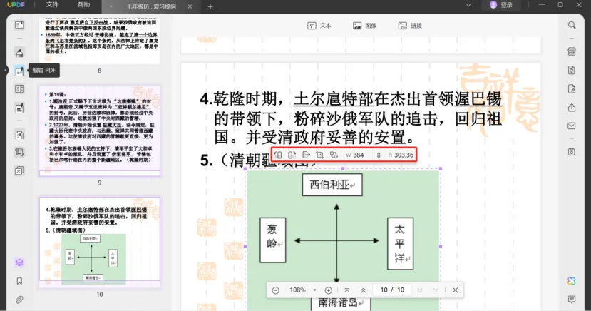Send file by email envelope icon
This screenshot has width=591, height=311.
point(572,126)
